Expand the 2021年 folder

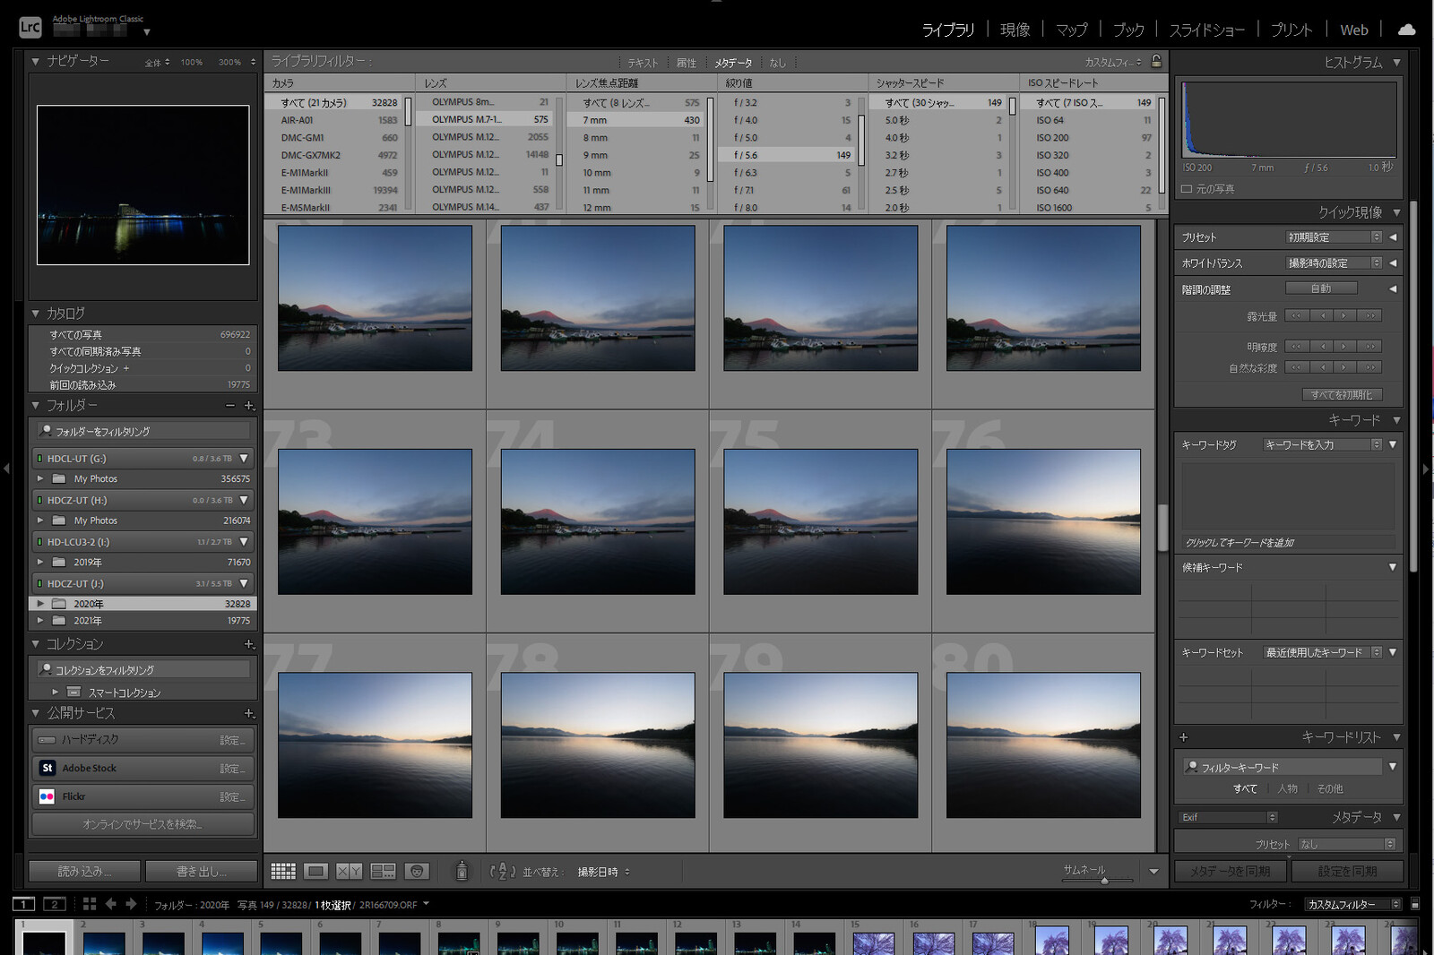40,620
